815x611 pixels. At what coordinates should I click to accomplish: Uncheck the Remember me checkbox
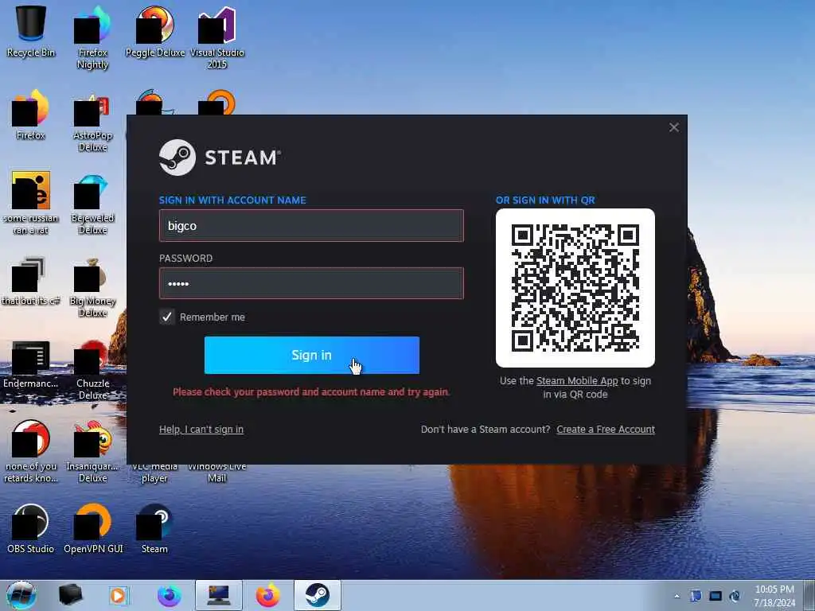(167, 317)
